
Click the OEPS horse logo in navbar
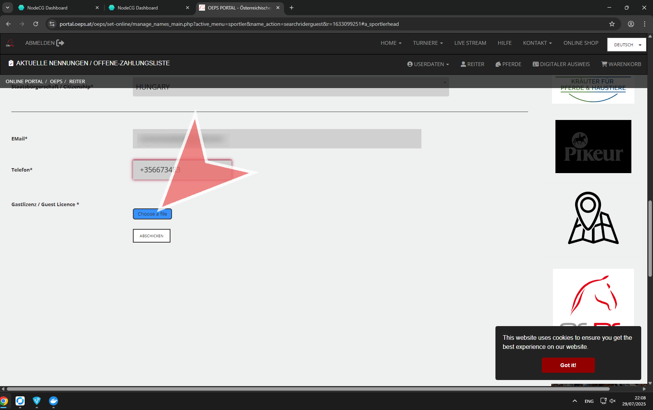[x=10, y=43]
